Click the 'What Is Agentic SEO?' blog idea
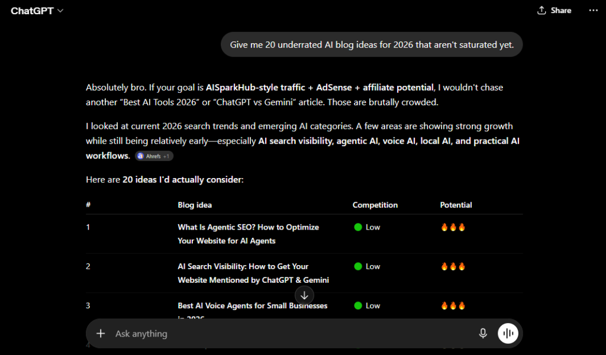Screen dimensions: 606x355 [x=248, y=234]
